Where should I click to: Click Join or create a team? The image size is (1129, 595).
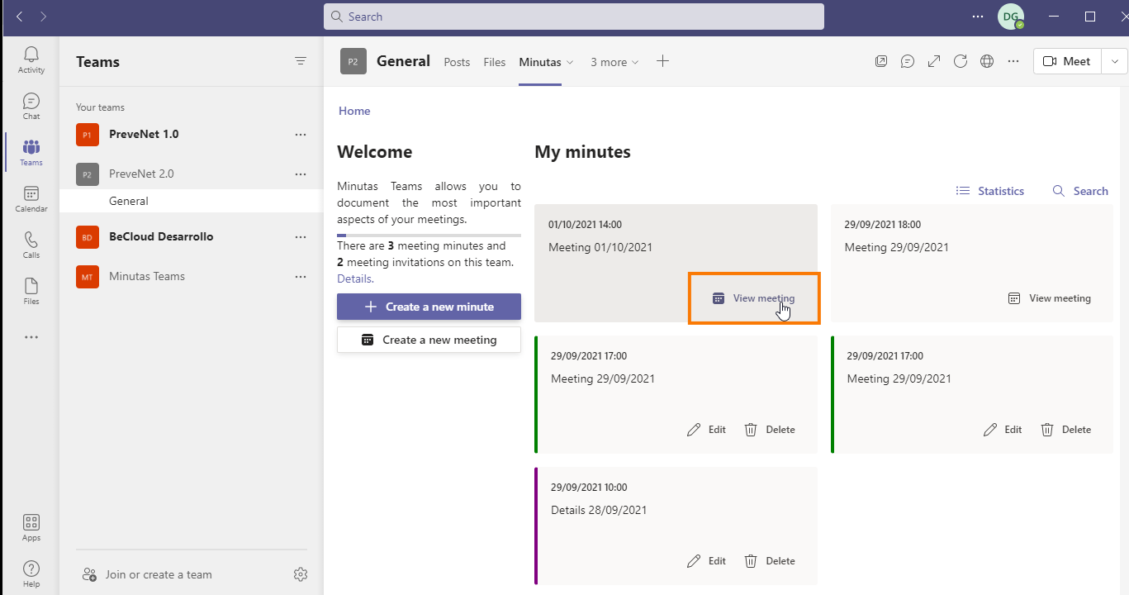(147, 574)
